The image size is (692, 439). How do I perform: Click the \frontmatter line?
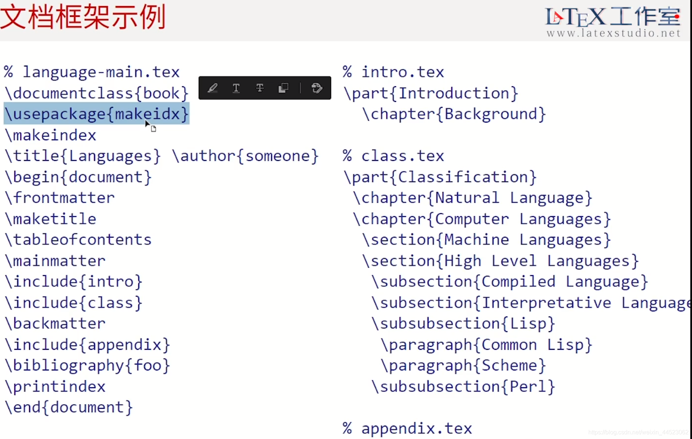[60, 198]
